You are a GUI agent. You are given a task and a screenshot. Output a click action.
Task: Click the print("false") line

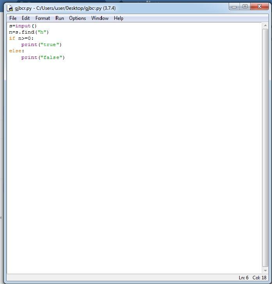tap(43, 58)
